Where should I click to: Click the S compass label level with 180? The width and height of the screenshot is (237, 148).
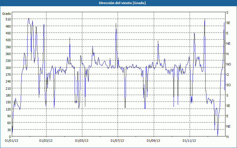coord(227,95)
